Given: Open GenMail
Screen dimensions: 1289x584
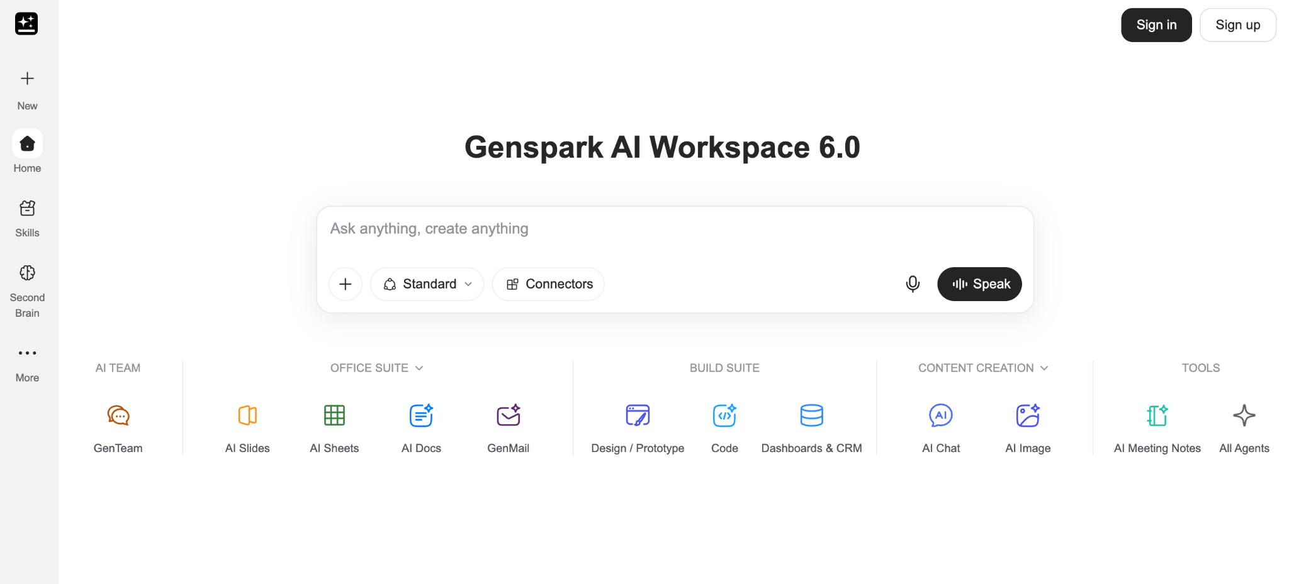Looking at the screenshot, I should pos(508,428).
